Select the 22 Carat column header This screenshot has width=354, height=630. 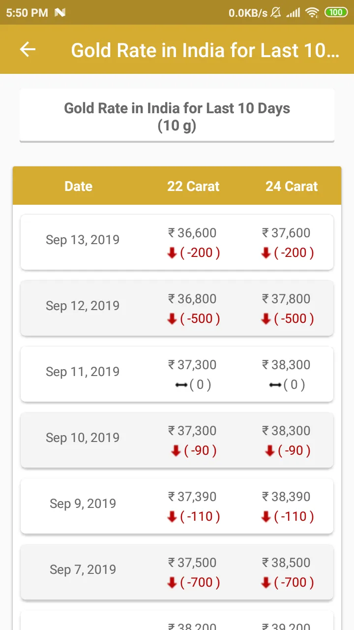tap(193, 186)
